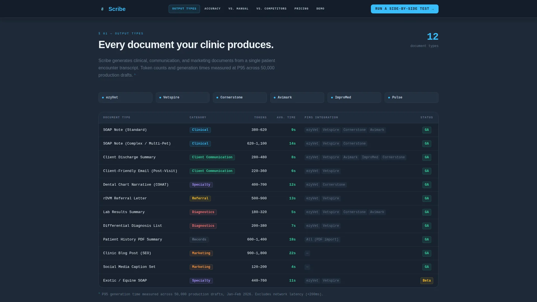Image resolution: width=537 pixels, height=302 pixels.
Task: Click the Beta status badge
Action: [x=427, y=281]
